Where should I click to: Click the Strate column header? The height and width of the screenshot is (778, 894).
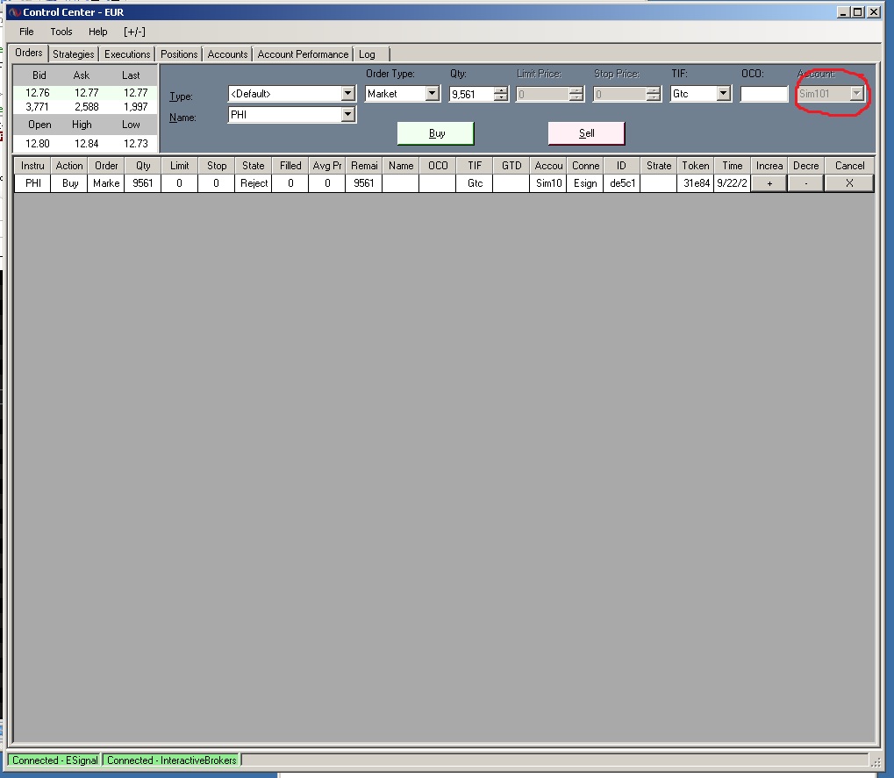point(659,166)
